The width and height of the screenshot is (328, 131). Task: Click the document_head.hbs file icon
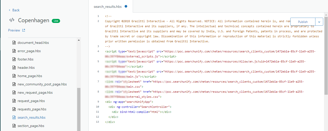click(14, 43)
